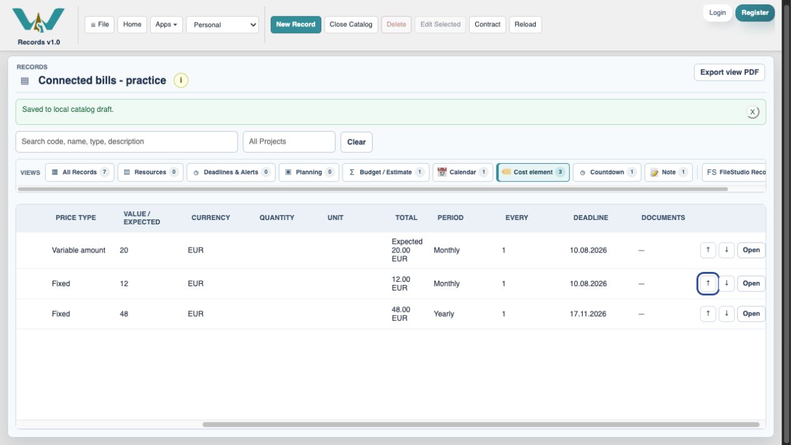Click the Deadline column header
791x445 pixels.
591,217
